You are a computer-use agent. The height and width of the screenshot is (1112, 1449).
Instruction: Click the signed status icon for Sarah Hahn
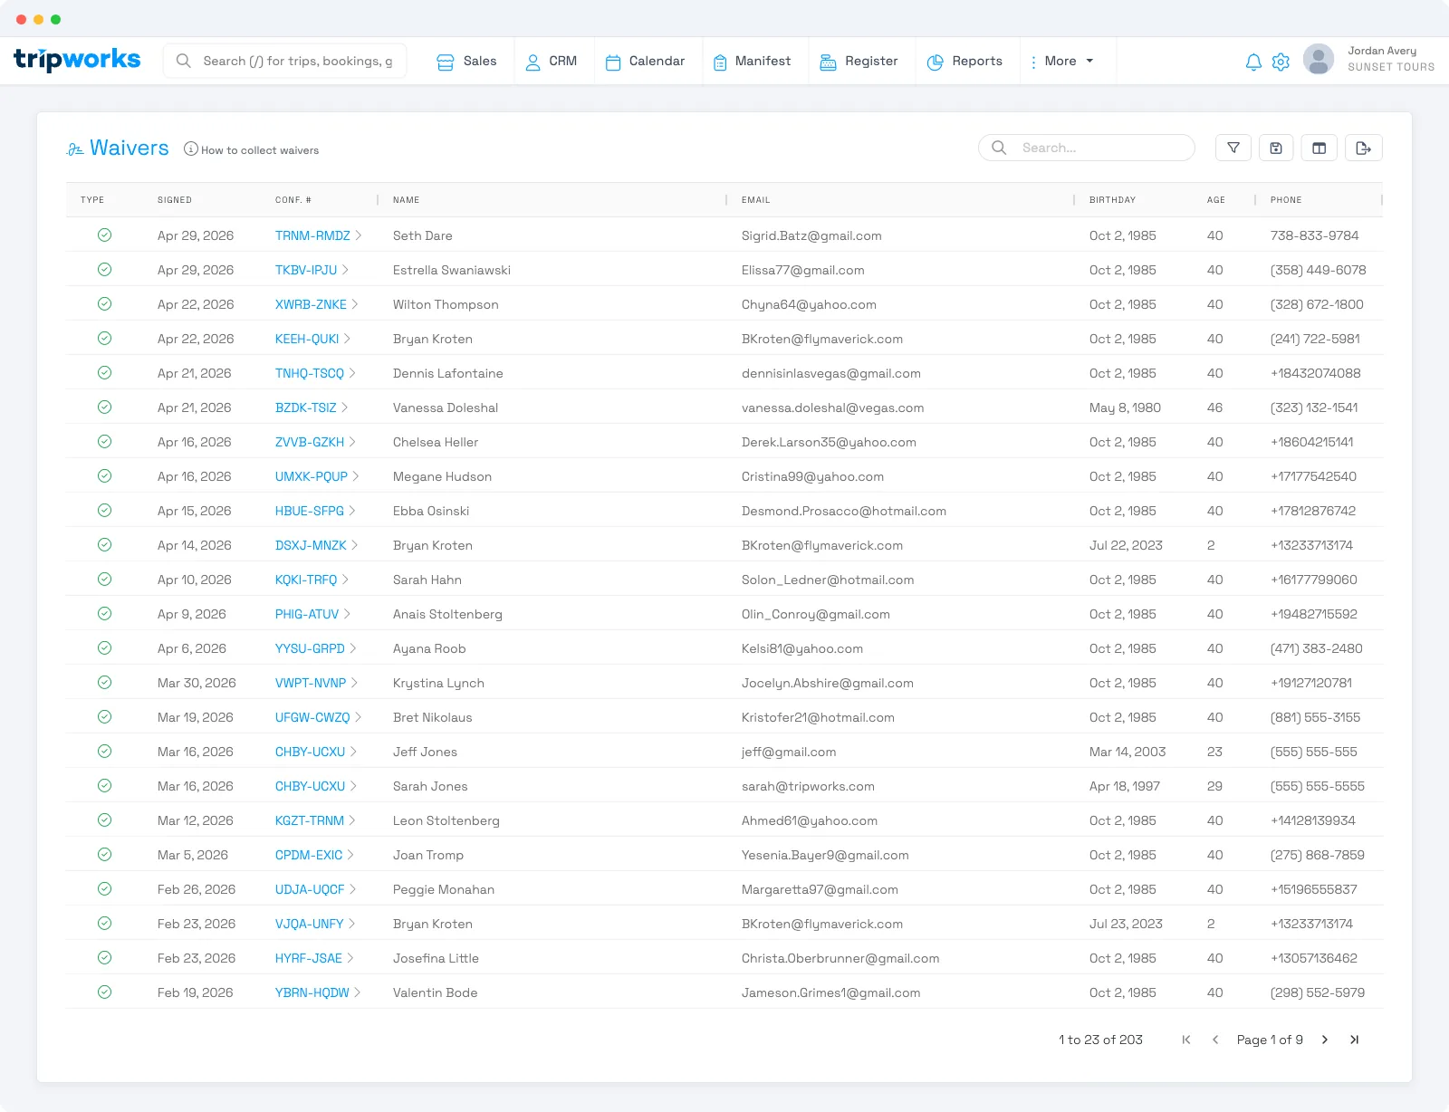(105, 580)
